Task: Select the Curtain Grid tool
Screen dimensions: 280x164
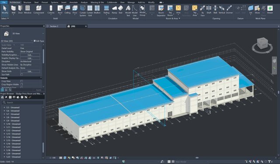Action: [x=90, y=11]
